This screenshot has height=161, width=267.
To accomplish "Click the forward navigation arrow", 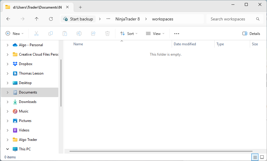I will [22, 19].
